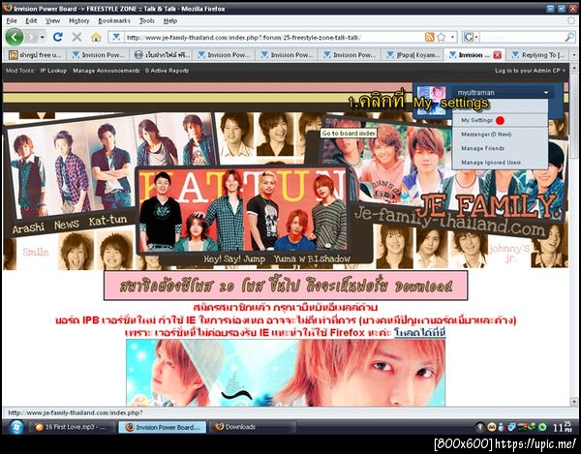Click the IP Lookup mod tool link

tap(53, 71)
